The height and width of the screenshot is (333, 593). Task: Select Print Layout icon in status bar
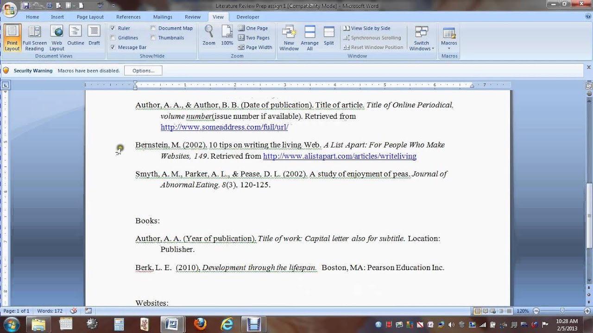click(477, 311)
